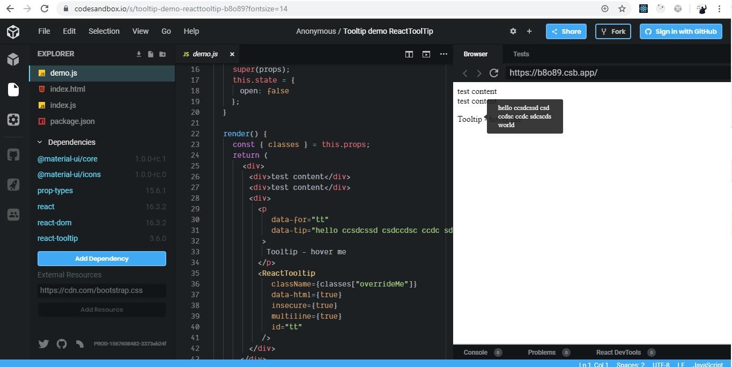Click the react-dom dependency
Viewport: 732px width, 367px height.
click(x=54, y=223)
